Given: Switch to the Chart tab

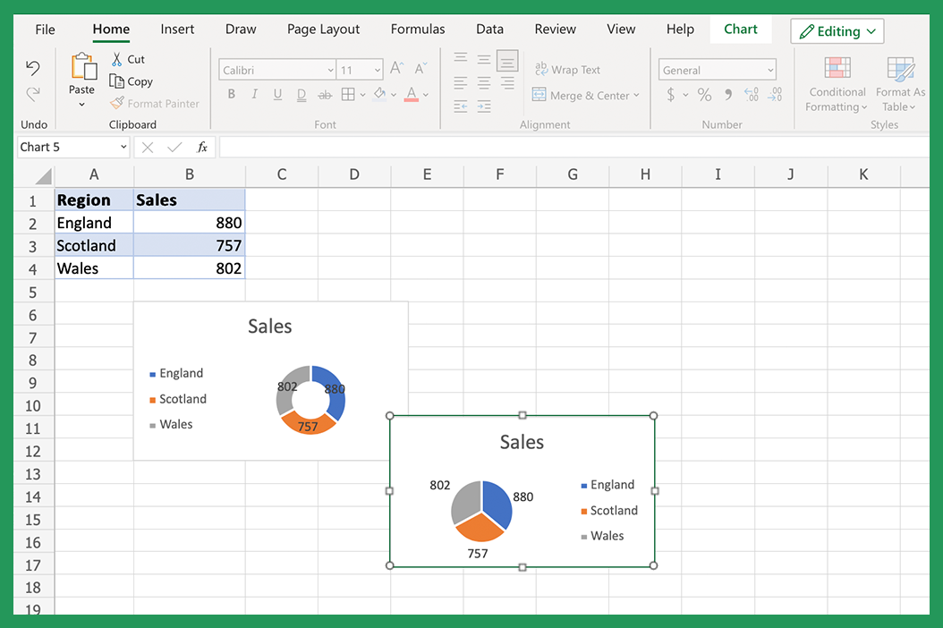Looking at the screenshot, I should [741, 29].
